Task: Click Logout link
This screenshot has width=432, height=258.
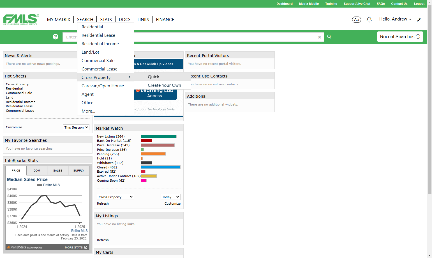Action: pyautogui.click(x=419, y=4)
